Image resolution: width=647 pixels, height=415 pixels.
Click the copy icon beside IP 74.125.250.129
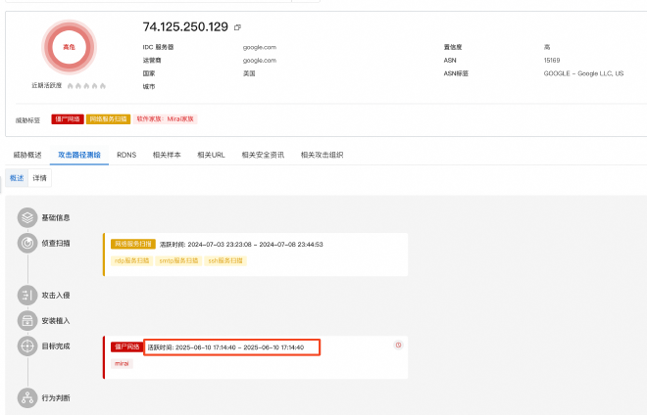[237, 27]
